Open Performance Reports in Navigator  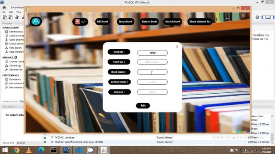pos(14,83)
